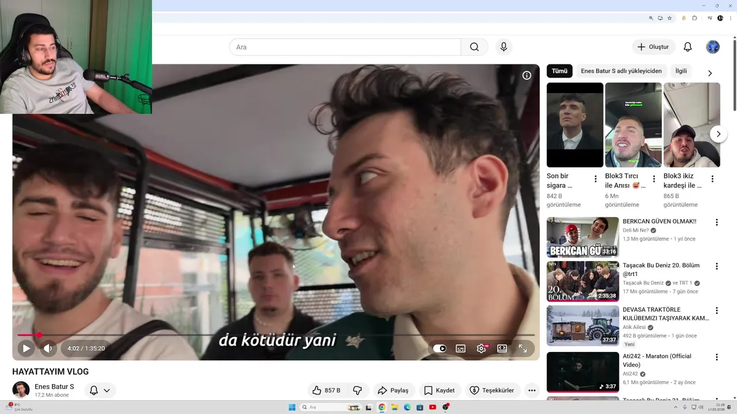The image size is (737, 414).
Task: Click the search magnifier button
Action: (474, 47)
